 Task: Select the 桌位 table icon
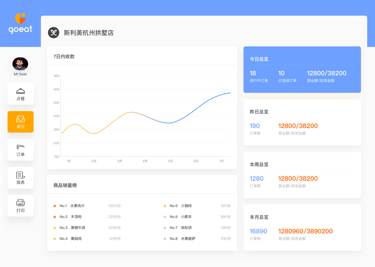coord(21,119)
